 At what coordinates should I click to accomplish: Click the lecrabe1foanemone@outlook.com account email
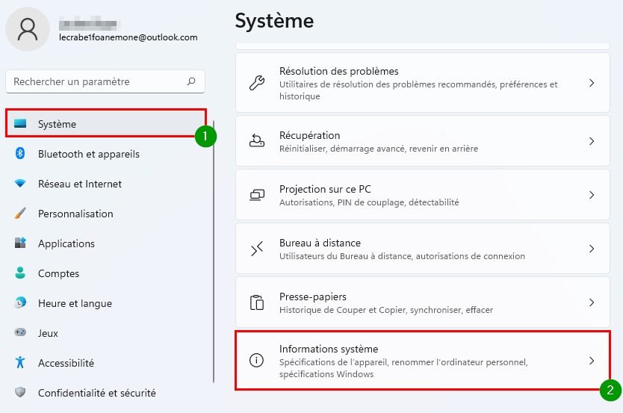click(128, 37)
